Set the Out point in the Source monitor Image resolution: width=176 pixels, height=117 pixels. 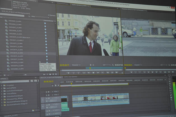[x=78, y=73]
